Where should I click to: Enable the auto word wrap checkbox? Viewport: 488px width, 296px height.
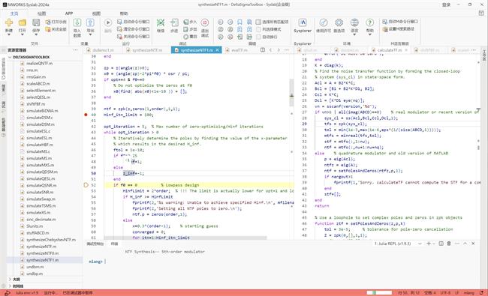[258, 37]
